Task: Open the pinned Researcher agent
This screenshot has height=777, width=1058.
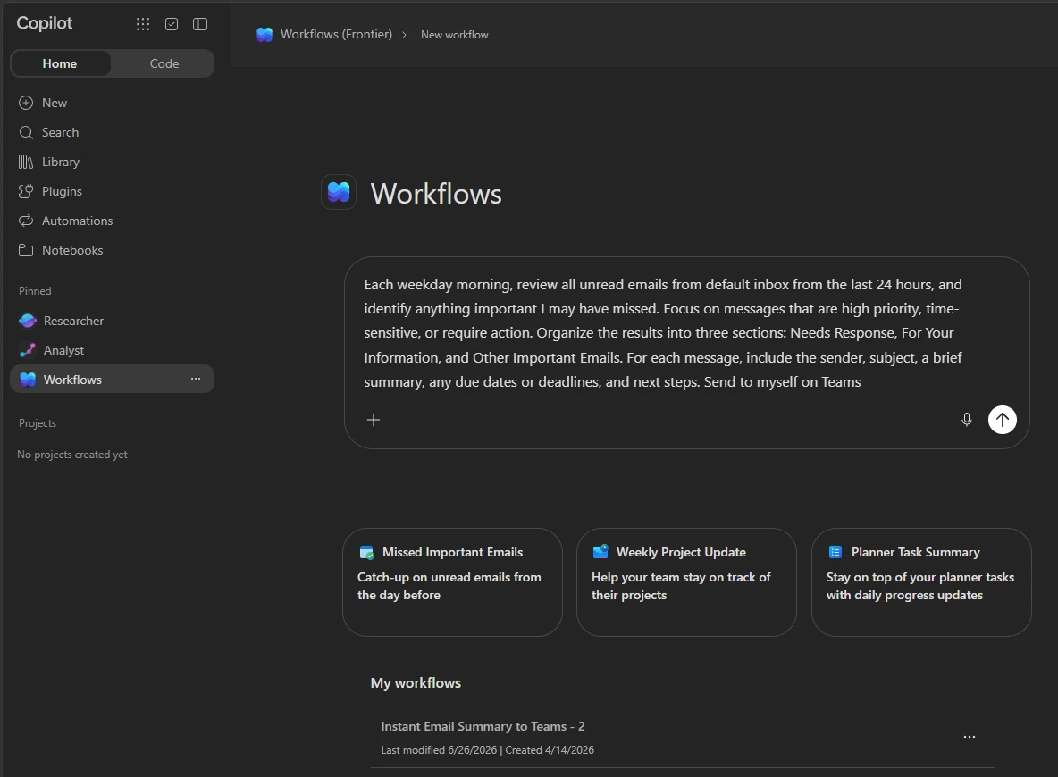Action: click(112, 321)
